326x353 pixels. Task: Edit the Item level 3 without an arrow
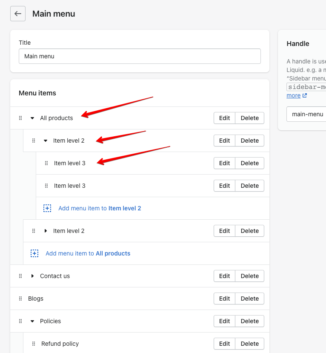pyautogui.click(x=224, y=186)
